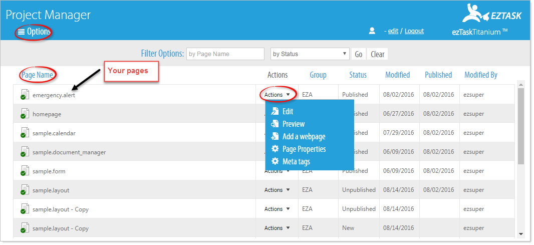Click the Add a webpage icon
The height and width of the screenshot is (245, 534).
click(x=275, y=136)
